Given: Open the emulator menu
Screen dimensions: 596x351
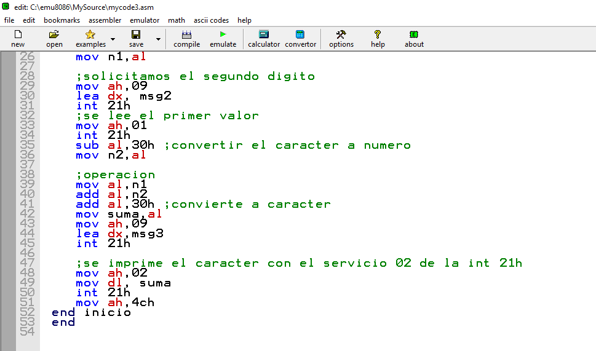Looking at the screenshot, I should 145,20.
